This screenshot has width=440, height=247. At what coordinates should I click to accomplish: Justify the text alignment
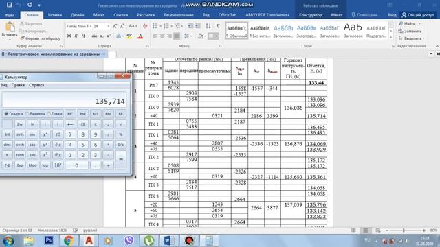tap(177, 36)
